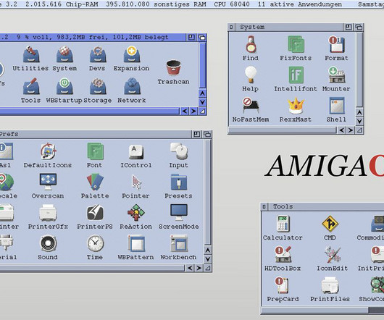The image size is (384, 320).
Task: Click the up scroll arrow in System window
Action: (359, 112)
